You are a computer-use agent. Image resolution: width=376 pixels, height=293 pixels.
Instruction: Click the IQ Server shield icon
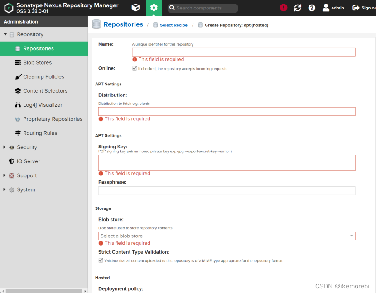pyautogui.click(x=11, y=161)
